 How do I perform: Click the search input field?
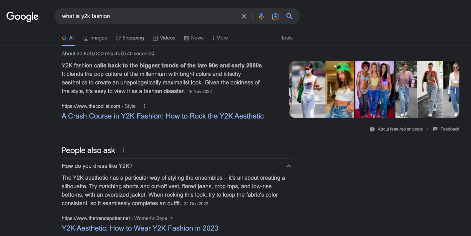pos(147,16)
